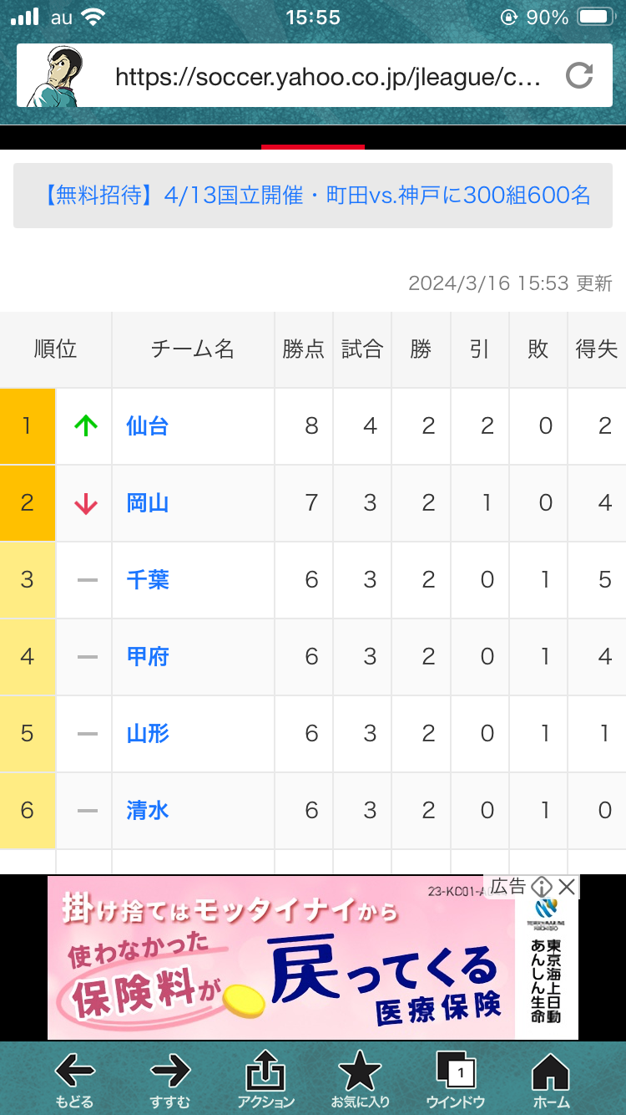626x1115 pixels.
Task: Open the 清水 team link
Action: coord(148,811)
